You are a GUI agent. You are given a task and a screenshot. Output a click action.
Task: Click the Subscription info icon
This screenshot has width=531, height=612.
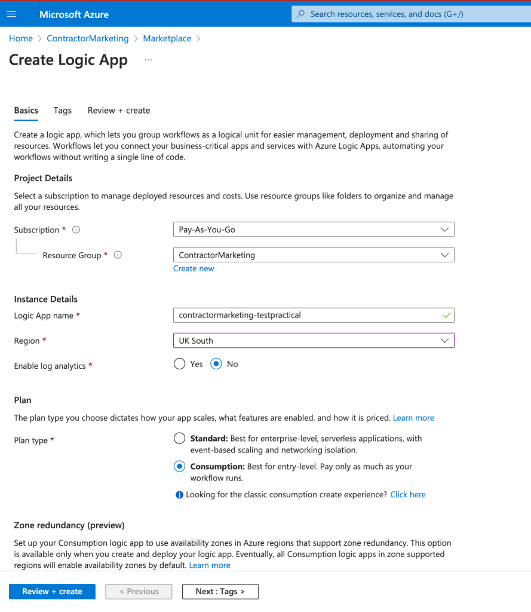tap(76, 229)
